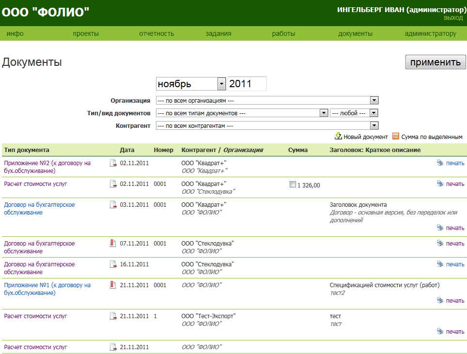Screen dimensions: 467x354
Task: Log out via the выход link
Action: (453, 18)
